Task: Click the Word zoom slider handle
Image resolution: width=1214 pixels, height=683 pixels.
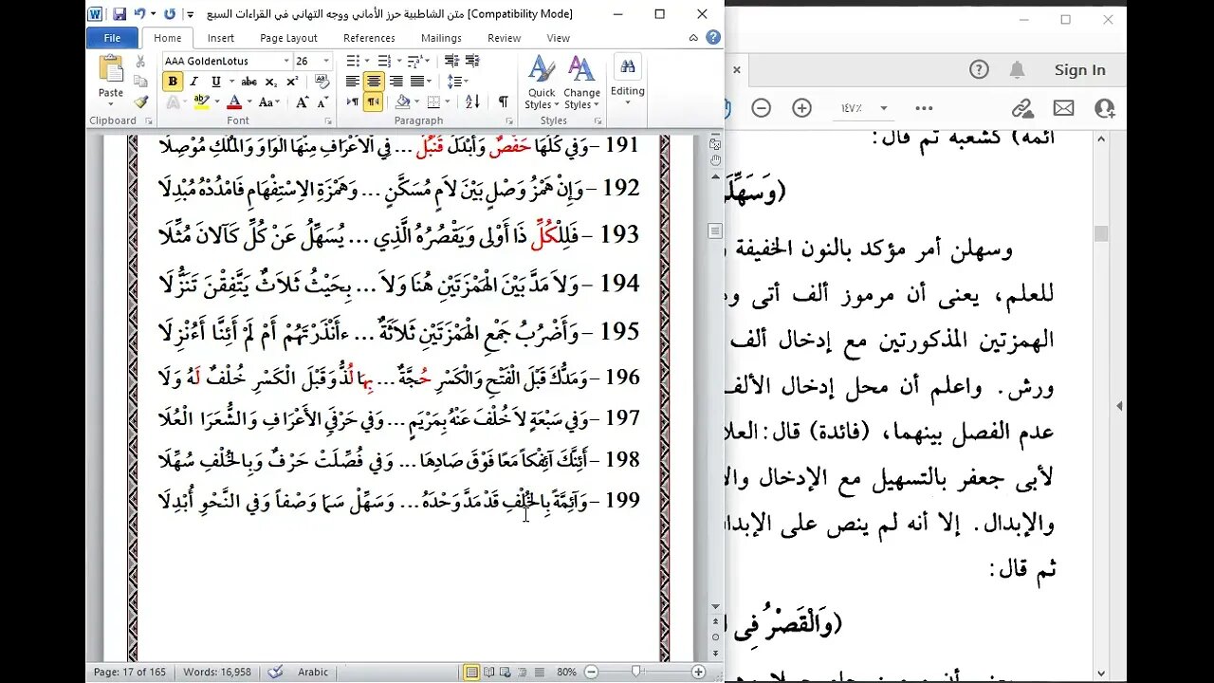Action: click(636, 672)
